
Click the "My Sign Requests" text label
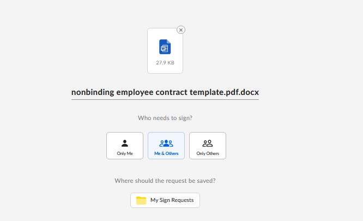[x=172, y=200]
